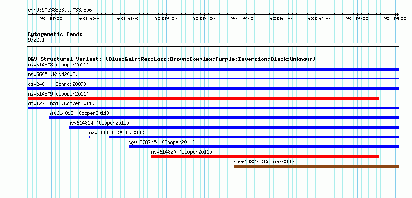Click ruler position 90339000
The height and width of the screenshot is (198, 412).
click(x=90, y=18)
